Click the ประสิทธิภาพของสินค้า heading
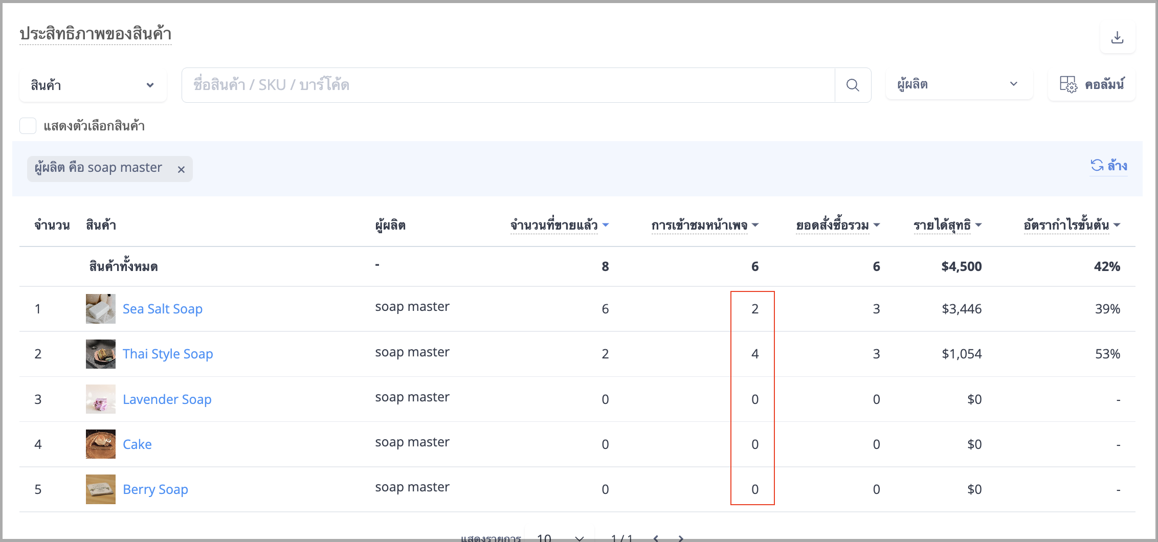The image size is (1158, 542). (x=95, y=34)
